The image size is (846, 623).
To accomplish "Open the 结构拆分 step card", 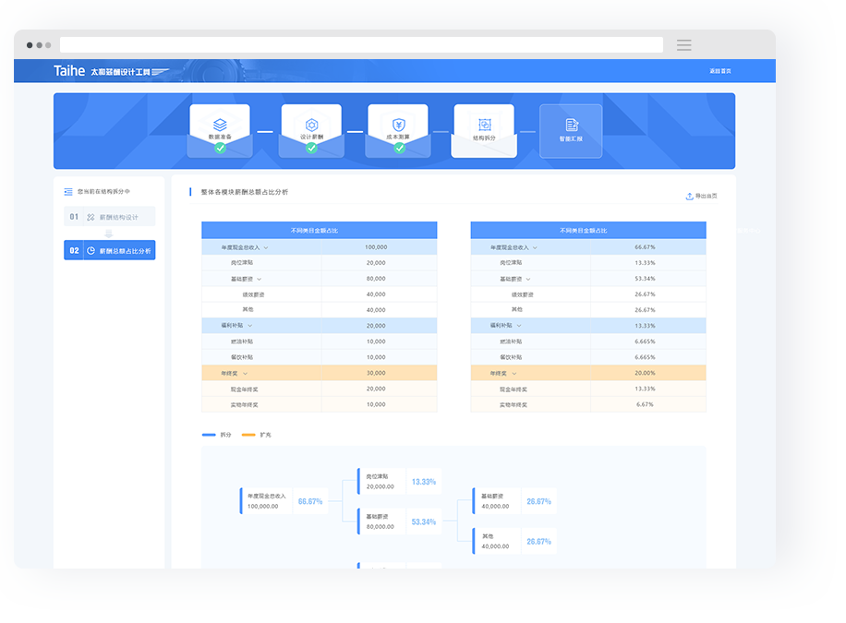I will point(484,130).
